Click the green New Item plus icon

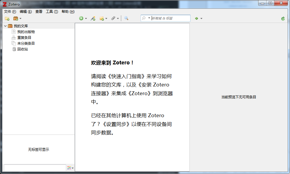point(81,18)
